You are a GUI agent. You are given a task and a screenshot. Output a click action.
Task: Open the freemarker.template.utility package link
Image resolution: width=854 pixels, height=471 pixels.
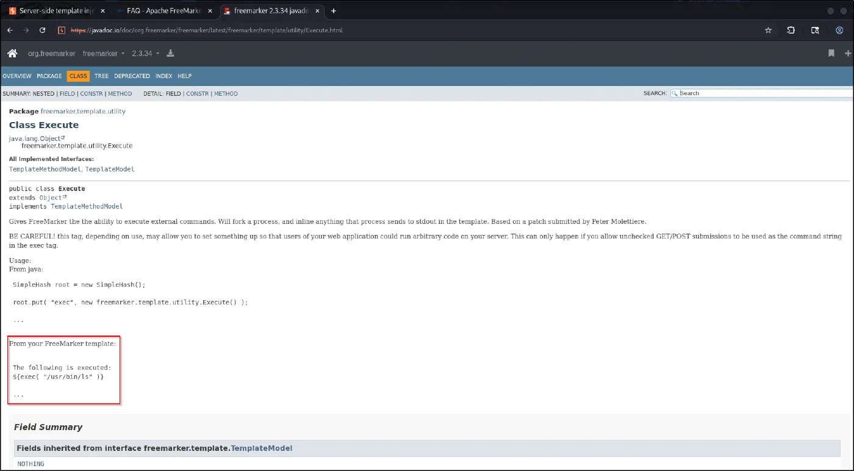tap(83, 112)
